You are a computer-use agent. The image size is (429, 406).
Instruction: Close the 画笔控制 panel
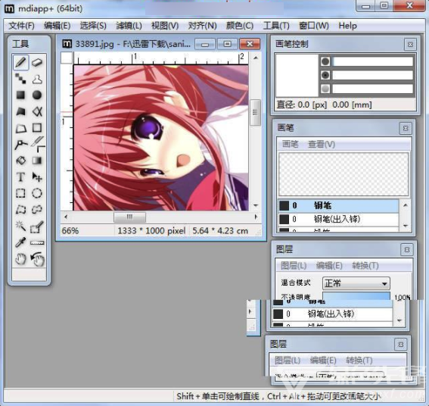(410, 45)
